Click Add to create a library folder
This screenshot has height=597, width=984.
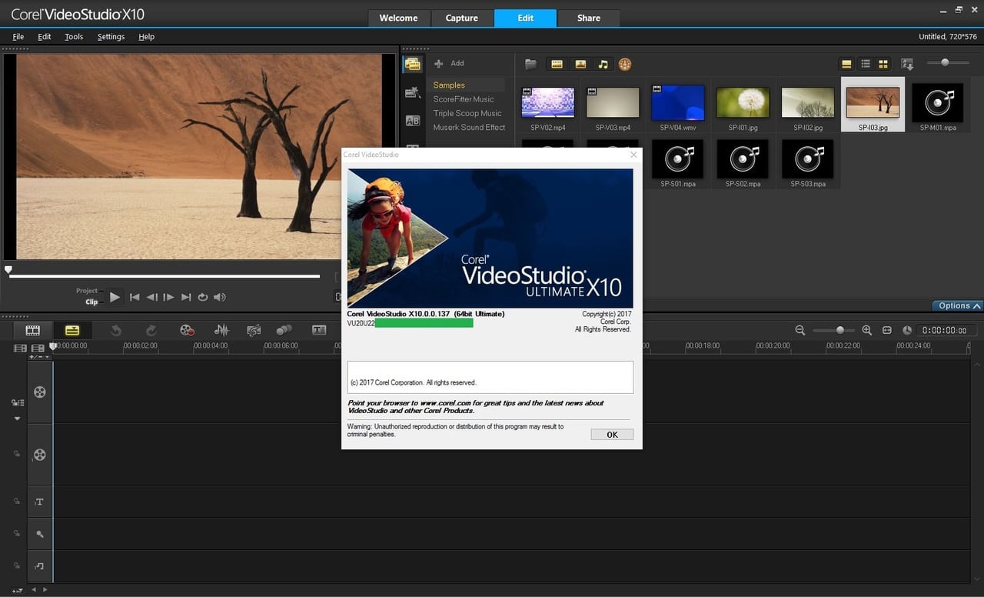pos(450,63)
